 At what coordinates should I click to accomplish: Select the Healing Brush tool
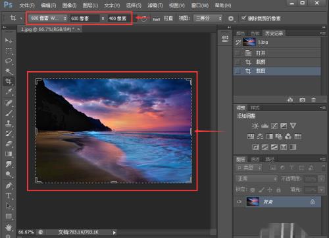pyautogui.click(x=9, y=103)
